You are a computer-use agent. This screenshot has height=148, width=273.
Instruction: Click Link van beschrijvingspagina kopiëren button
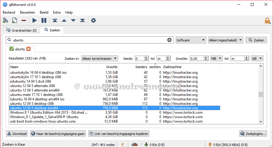coord(119,133)
